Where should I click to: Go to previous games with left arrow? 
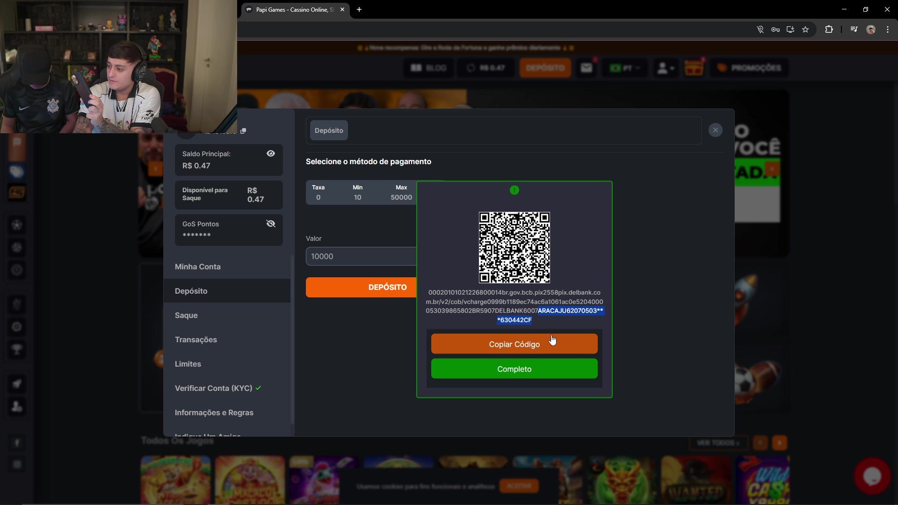760,443
